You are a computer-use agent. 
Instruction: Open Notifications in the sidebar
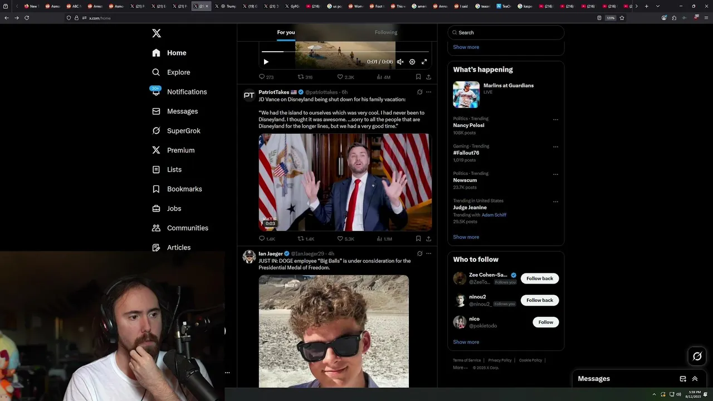[179, 92]
